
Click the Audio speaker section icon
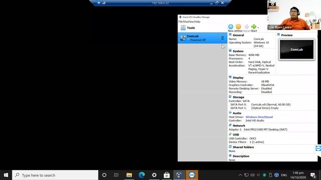(x=230, y=112)
